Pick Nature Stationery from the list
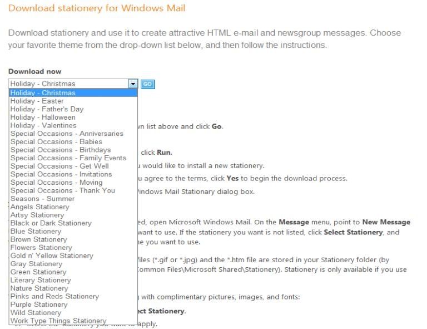 pos(39,288)
